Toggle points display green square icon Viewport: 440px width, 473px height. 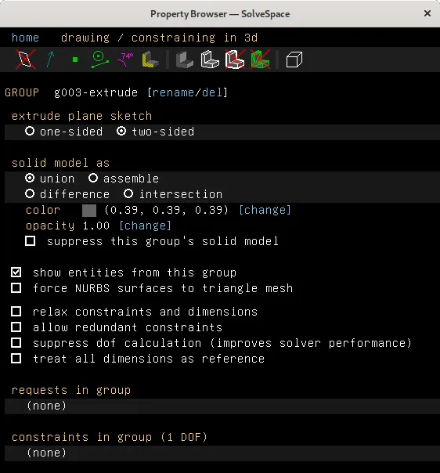pyautogui.click(x=75, y=60)
